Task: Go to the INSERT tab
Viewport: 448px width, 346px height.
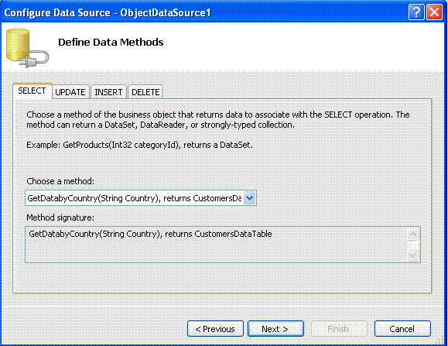Action: (108, 92)
